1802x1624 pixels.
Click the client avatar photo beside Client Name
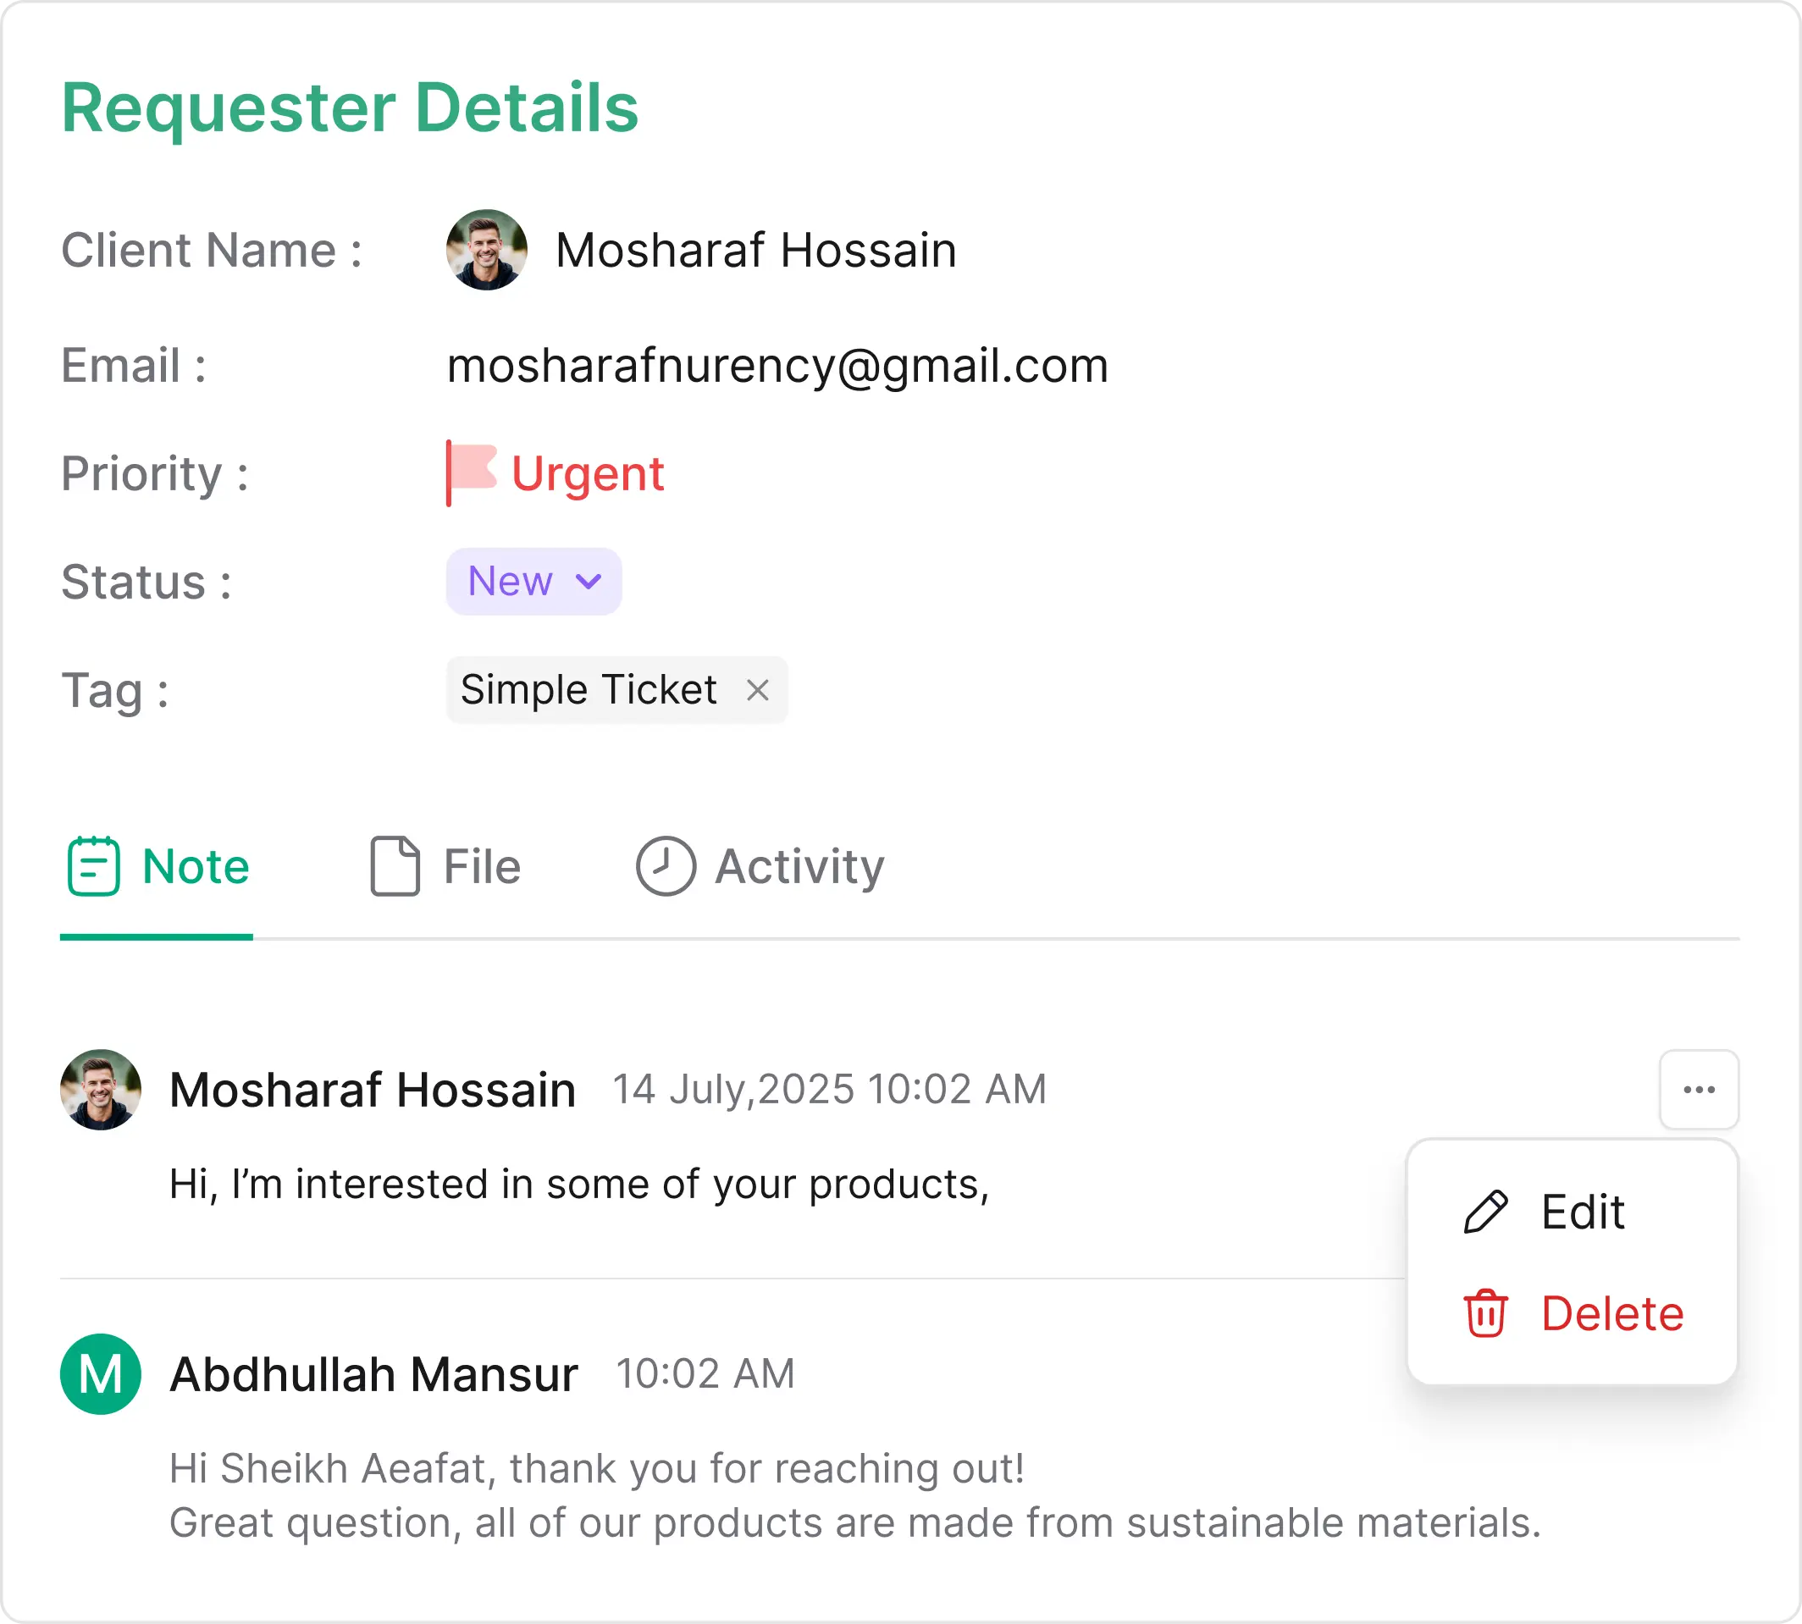[486, 250]
